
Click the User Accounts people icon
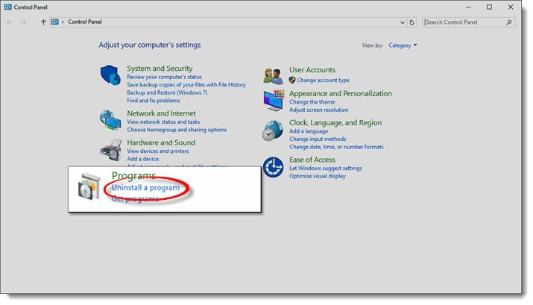click(x=273, y=76)
